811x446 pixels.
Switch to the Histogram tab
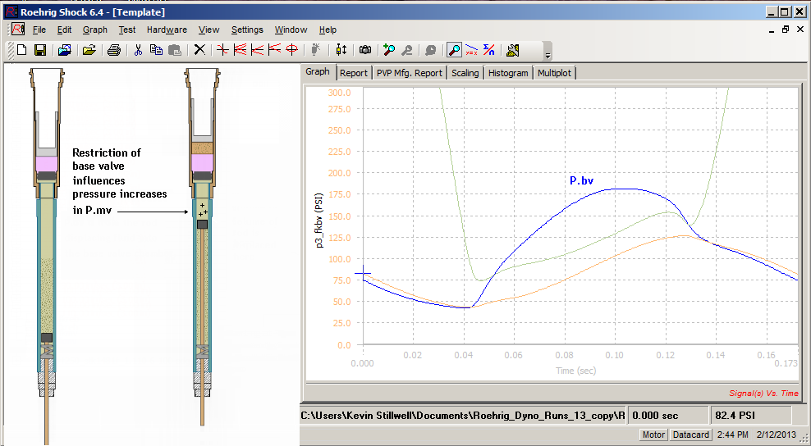[508, 73]
